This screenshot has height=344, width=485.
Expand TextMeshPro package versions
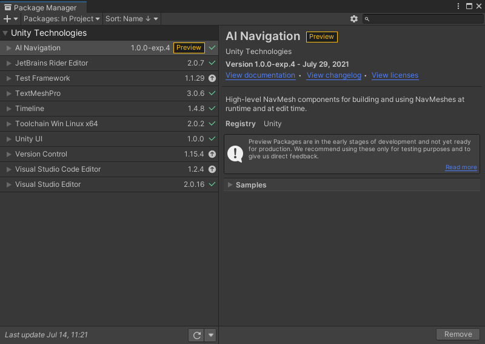(9, 93)
